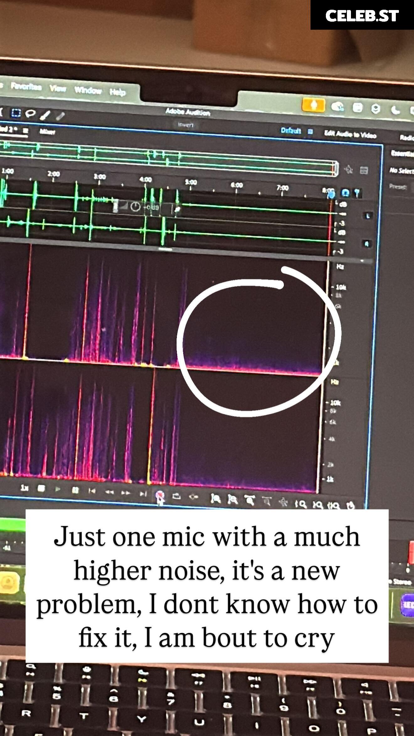The image size is (414, 736).
Task: Click the last zoom icon in the row
Action: tap(351, 505)
